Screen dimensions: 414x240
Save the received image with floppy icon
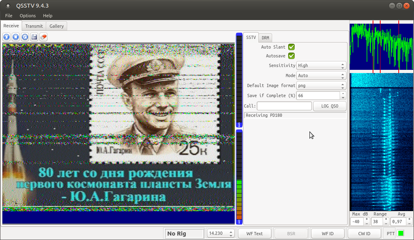click(x=34, y=37)
